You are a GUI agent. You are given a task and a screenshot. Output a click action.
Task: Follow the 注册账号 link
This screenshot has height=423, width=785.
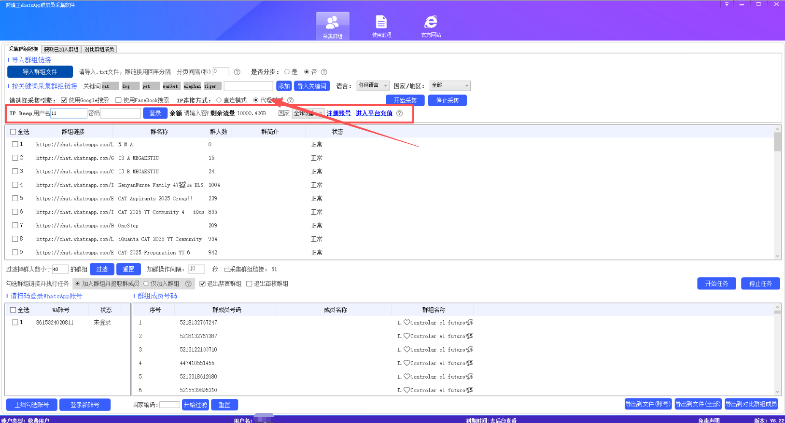coord(338,113)
